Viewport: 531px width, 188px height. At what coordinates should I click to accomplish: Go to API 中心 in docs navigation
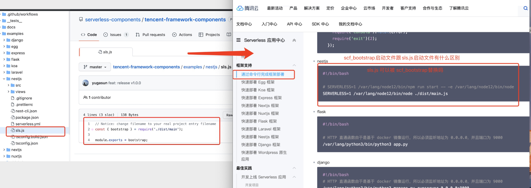(x=294, y=24)
